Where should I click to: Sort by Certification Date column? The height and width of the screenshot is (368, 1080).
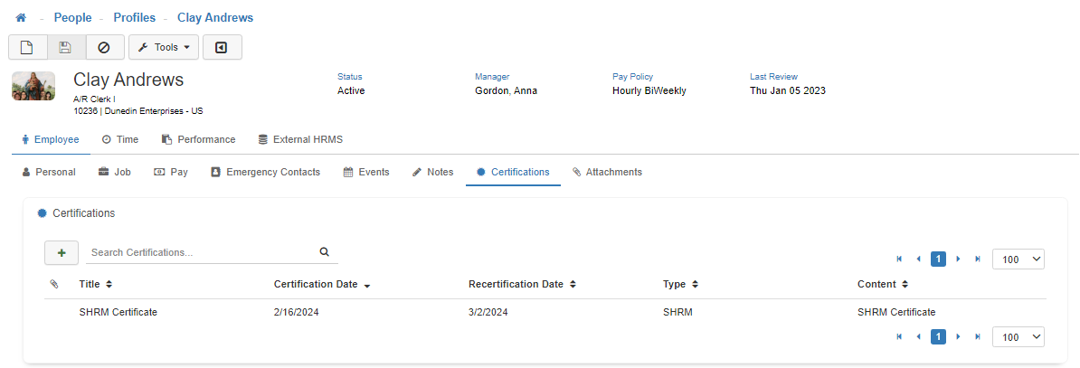322,284
